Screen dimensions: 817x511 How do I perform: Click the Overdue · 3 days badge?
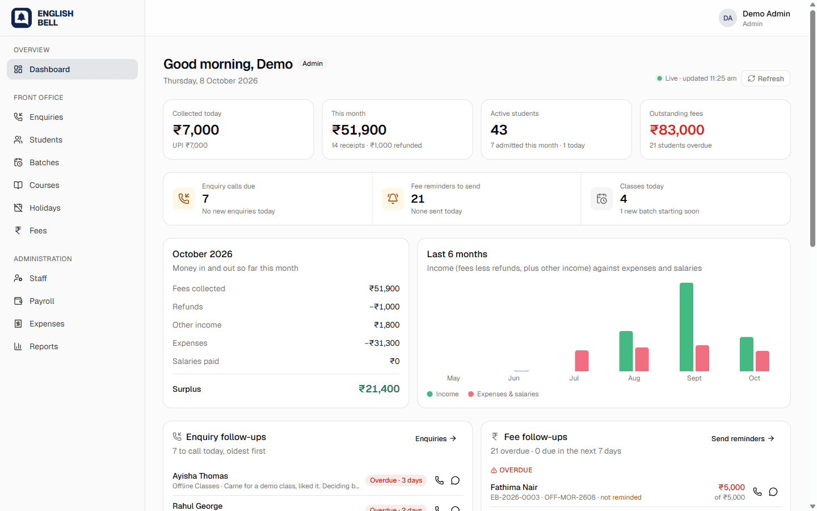(x=396, y=480)
